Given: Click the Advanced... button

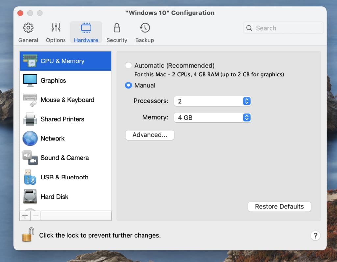Looking at the screenshot, I should (x=150, y=135).
